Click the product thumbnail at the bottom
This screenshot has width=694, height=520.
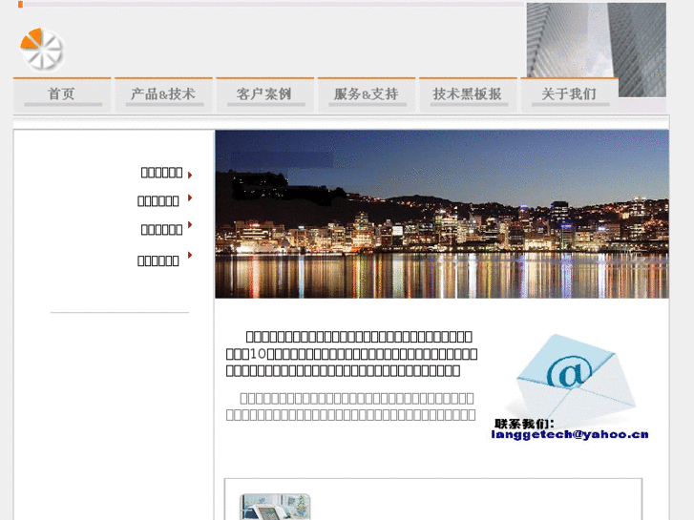275,508
